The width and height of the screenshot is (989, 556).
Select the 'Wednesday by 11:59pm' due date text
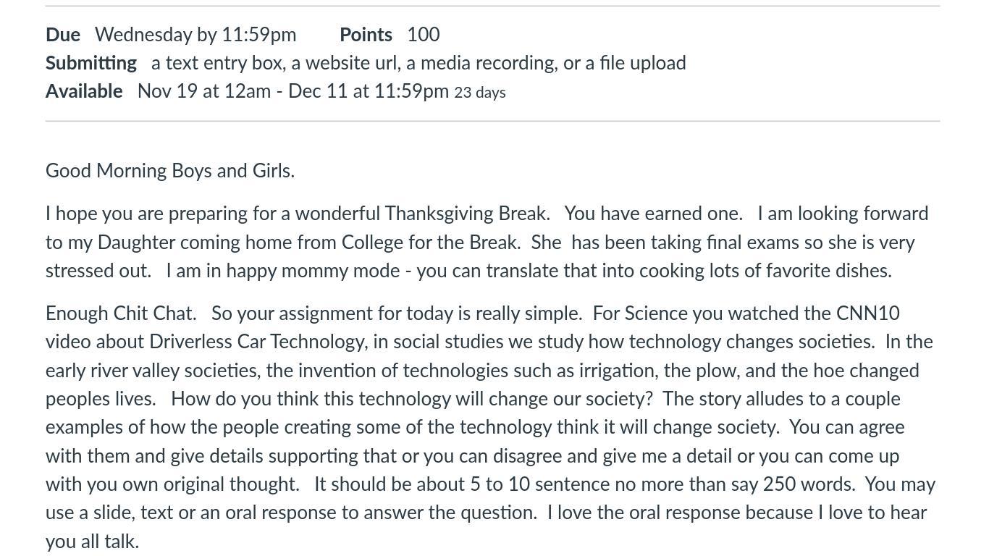(x=195, y=35)
